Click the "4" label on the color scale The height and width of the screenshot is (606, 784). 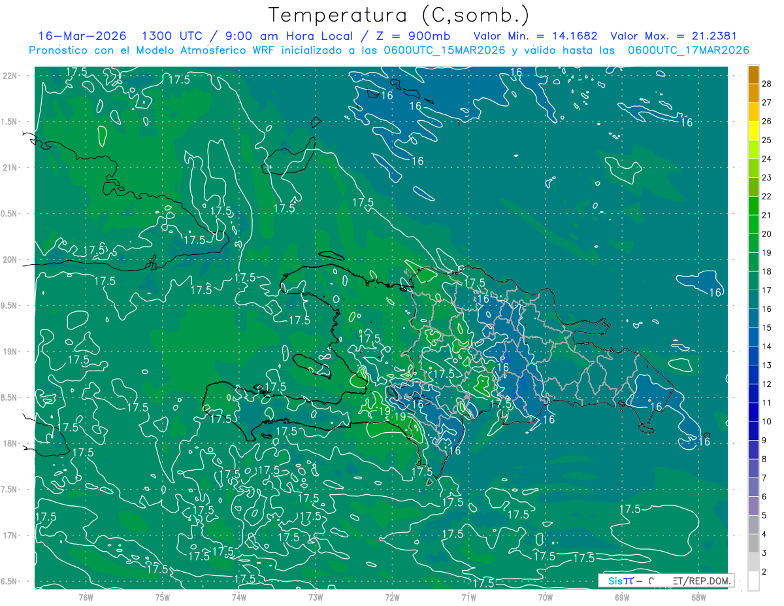pos(765,535)
